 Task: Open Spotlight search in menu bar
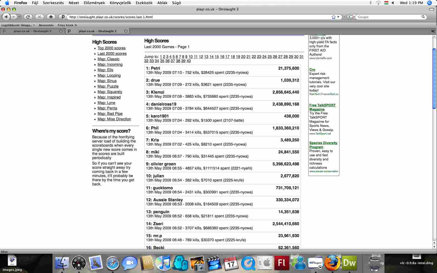coord(429,3)
